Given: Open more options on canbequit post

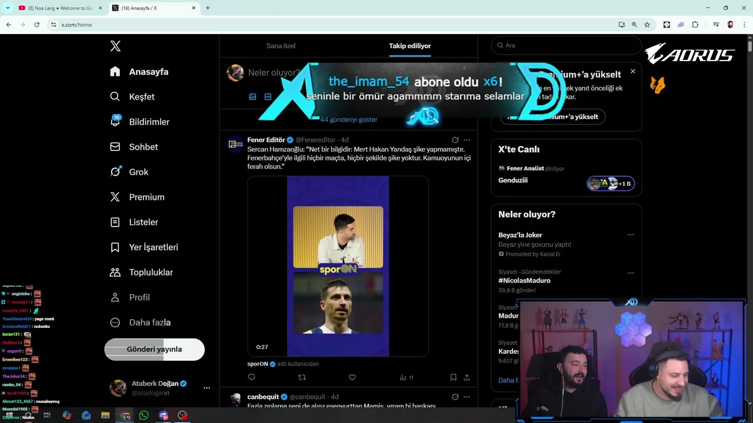Looking at the screenshot, I should coord(467,397).
